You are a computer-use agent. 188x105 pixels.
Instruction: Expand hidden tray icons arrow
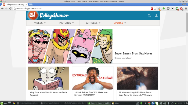(x=176, y=103)
